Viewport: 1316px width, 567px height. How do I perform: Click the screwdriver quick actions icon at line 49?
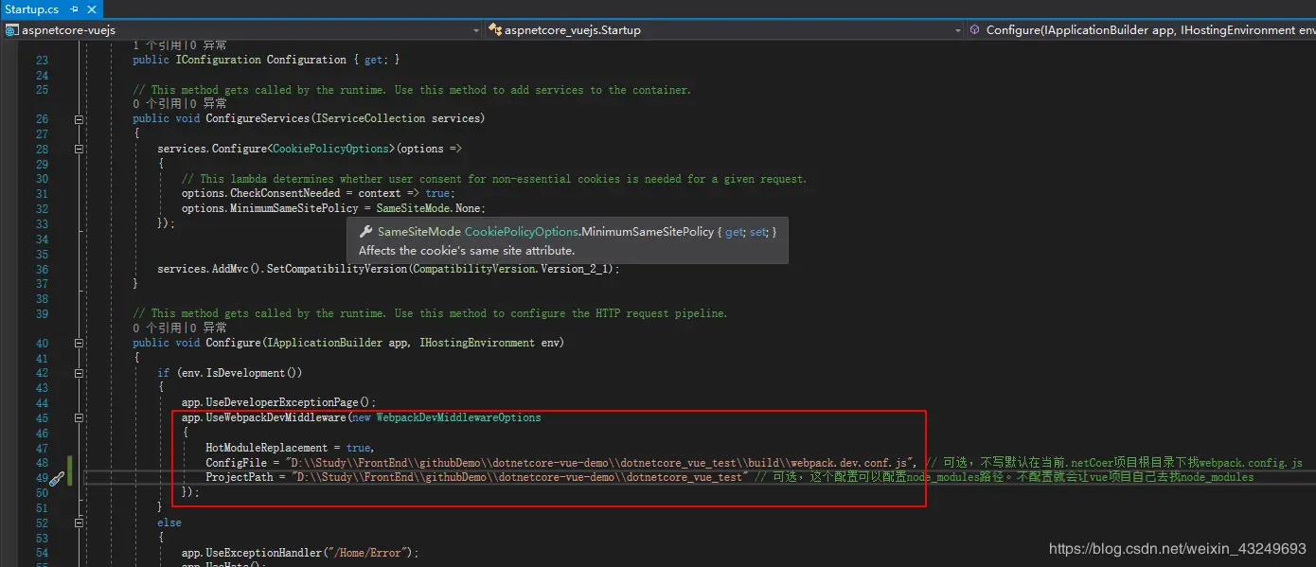[x=56, y=479]
